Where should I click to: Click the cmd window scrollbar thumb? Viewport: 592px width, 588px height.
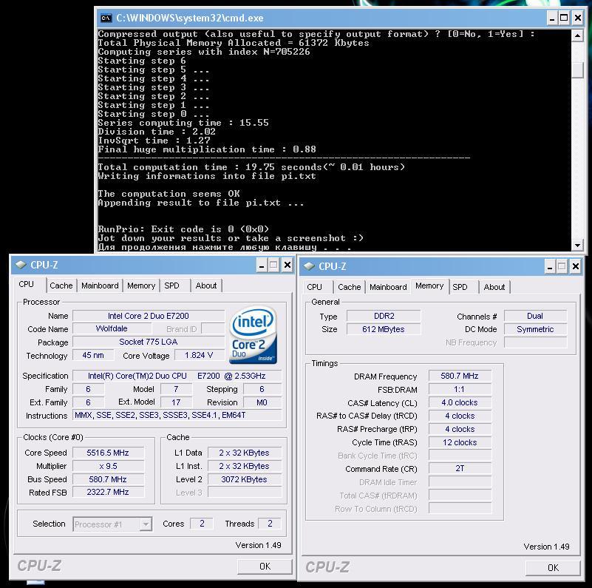577,70
